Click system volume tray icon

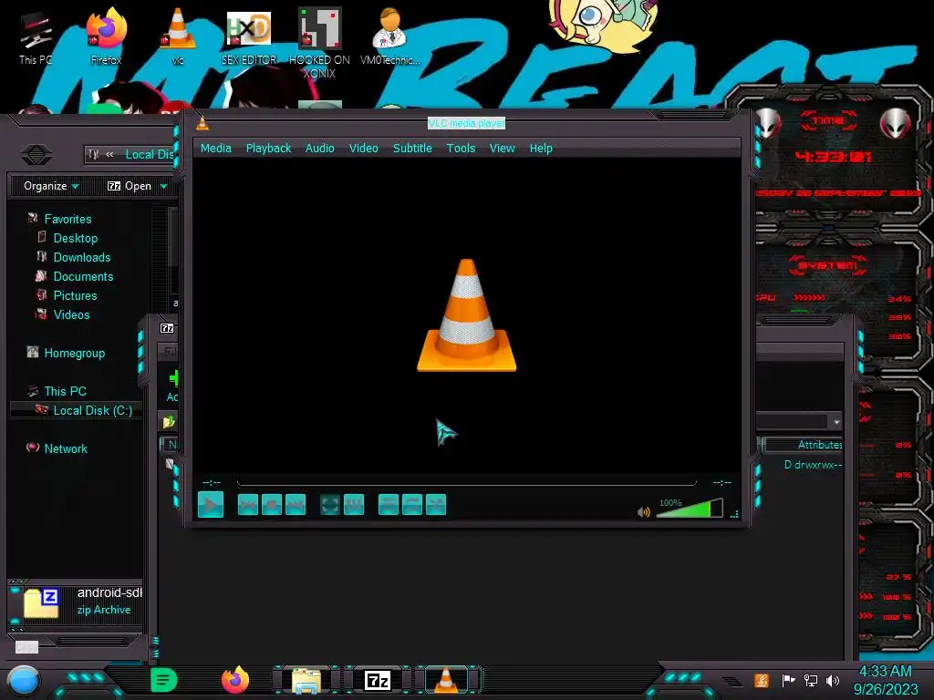coord(833,680)
